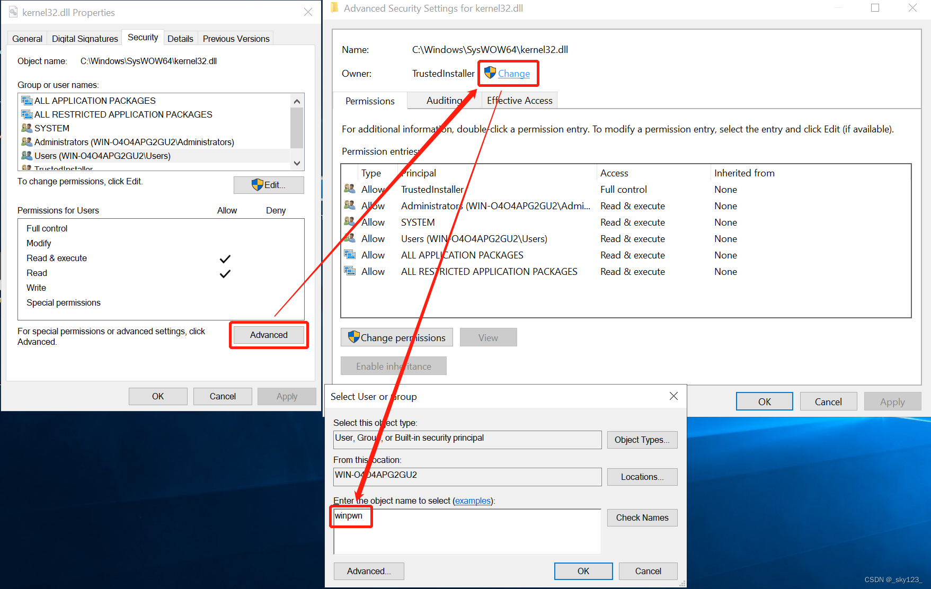Viewport: 931px width, 589px height.
Task: Click the folder icon in Advanced Security Settings title bar
Action: [334, 8]
